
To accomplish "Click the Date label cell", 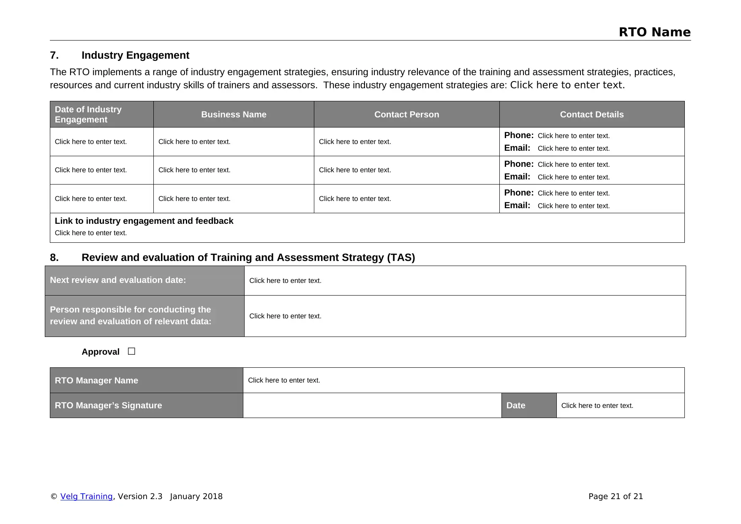I will click(529, 405).
